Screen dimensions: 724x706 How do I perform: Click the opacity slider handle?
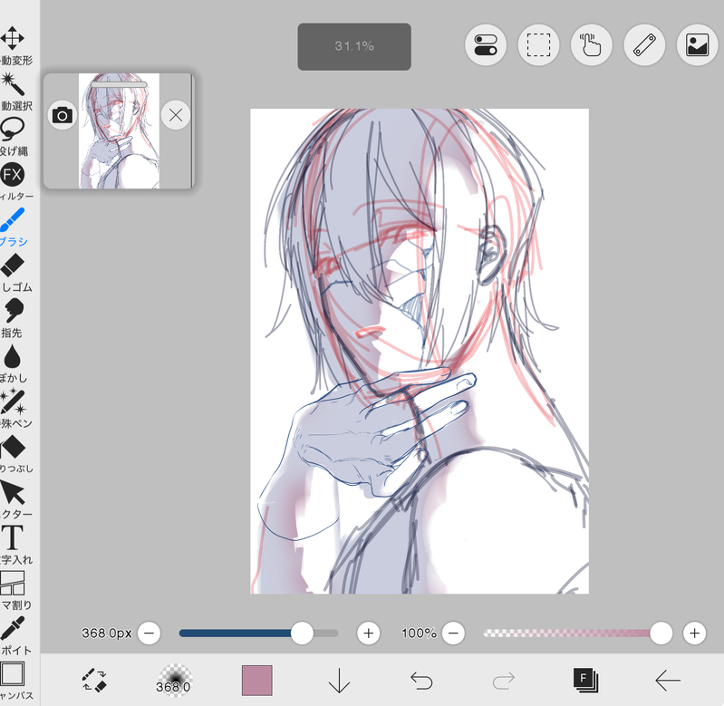click(661, 633)
